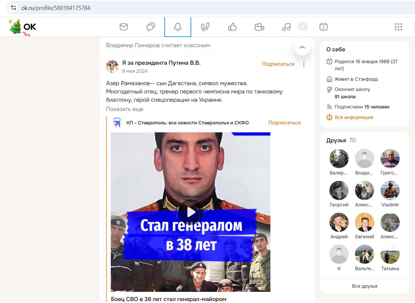This screenshot has width=415, height=303.
Task: Open the notifications bell icon
Action: [x=177, y=27]
